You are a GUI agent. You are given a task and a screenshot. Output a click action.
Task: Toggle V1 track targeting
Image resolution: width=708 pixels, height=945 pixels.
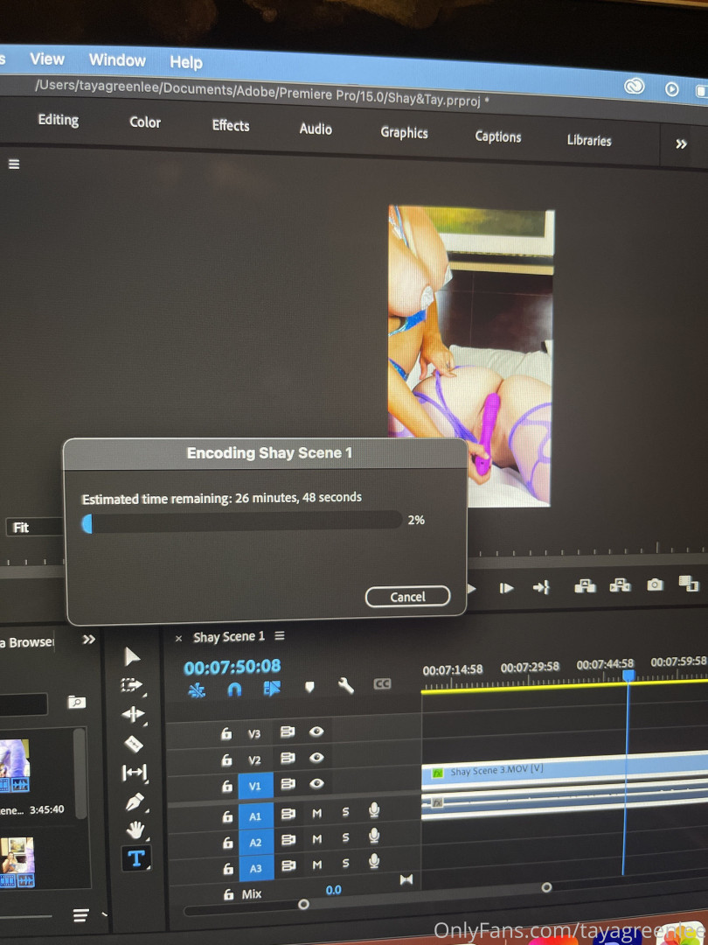(255, 786)
